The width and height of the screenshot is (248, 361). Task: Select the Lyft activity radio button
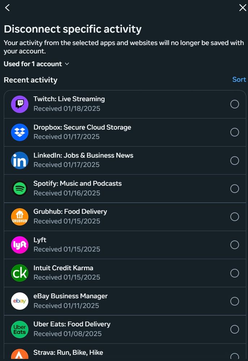pyautogui.click(x=235, y=245)
